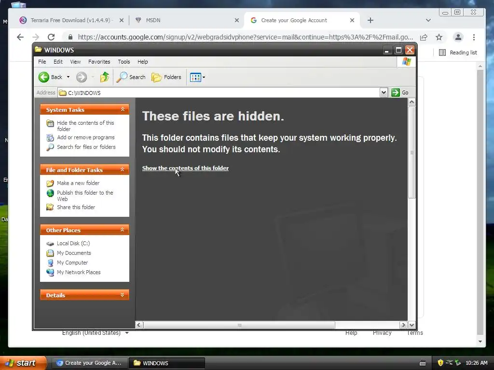Click the Forward arrow in Explorer toolbar

[82, 77]
